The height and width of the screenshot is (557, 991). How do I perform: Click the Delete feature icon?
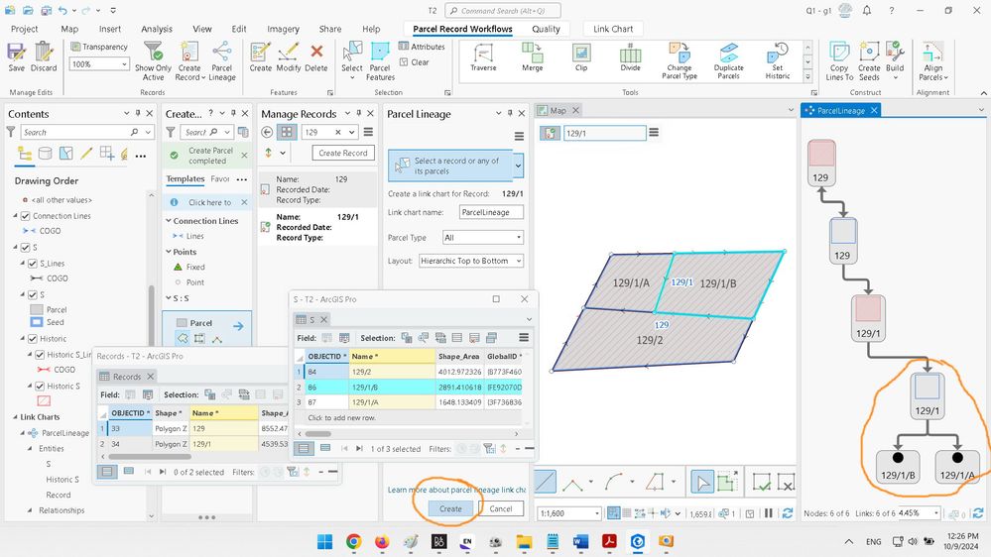[316, 56]
